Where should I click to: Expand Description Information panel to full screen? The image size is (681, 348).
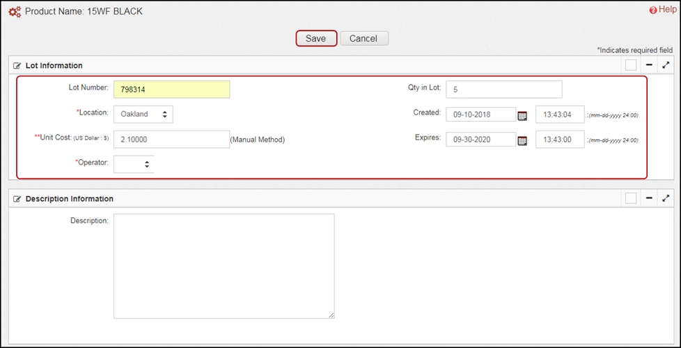coord(666,198)
